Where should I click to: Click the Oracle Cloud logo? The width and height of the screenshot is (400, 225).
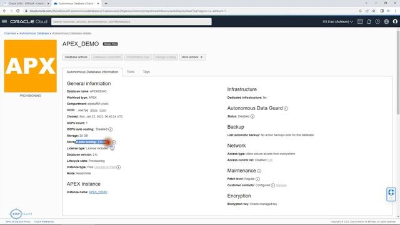29,22
